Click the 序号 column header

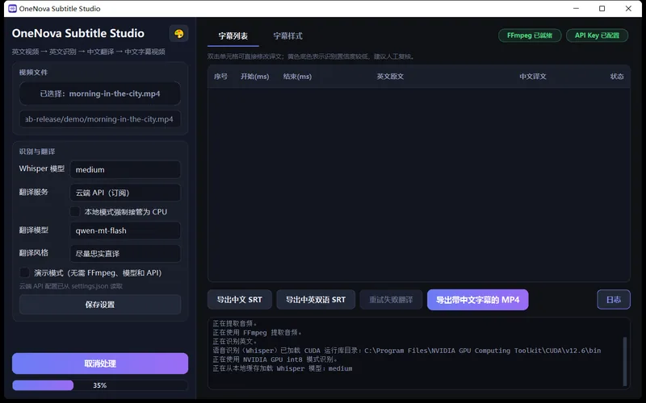220,77
